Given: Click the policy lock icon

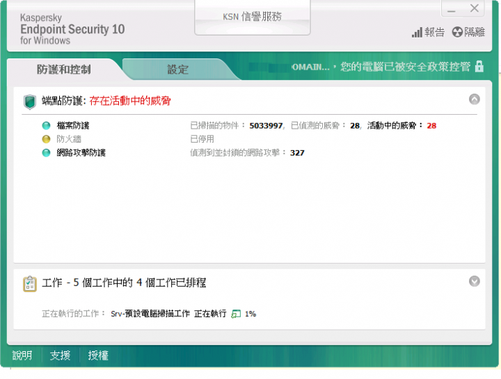Looking at the screenshot, I should click(479, 67).
